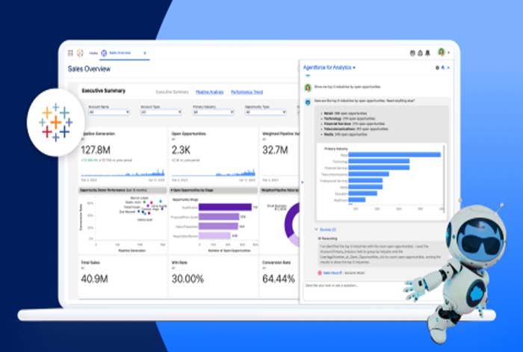Click the Pipeline Generation sparkline chart

tap(123, 173)
